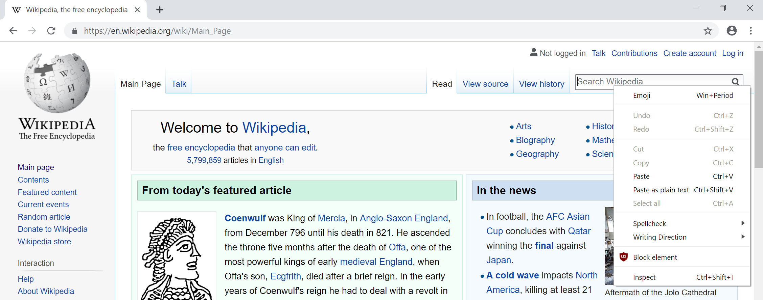Click Select all in the context menu
Image resolution: width=763 pixels, height=300 pixels.
click(x=682, y=203)
